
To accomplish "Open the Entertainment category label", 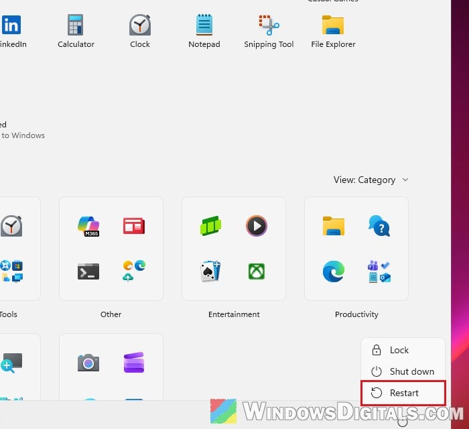I will (234, 314).
